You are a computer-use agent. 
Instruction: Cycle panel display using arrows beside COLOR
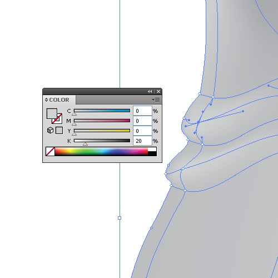point(46,100)
